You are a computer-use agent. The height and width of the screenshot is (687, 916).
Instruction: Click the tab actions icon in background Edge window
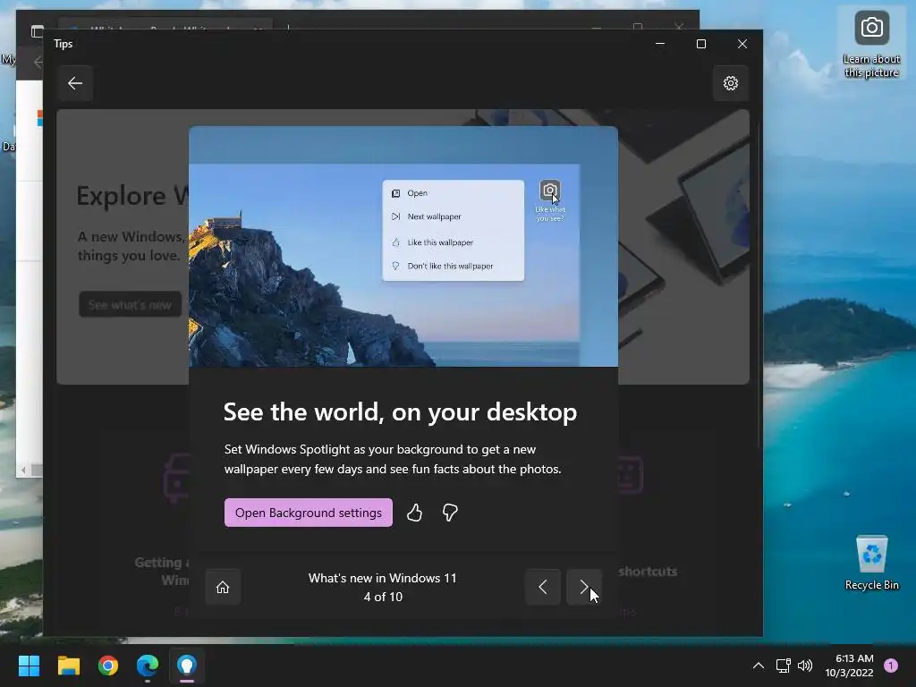38,31
